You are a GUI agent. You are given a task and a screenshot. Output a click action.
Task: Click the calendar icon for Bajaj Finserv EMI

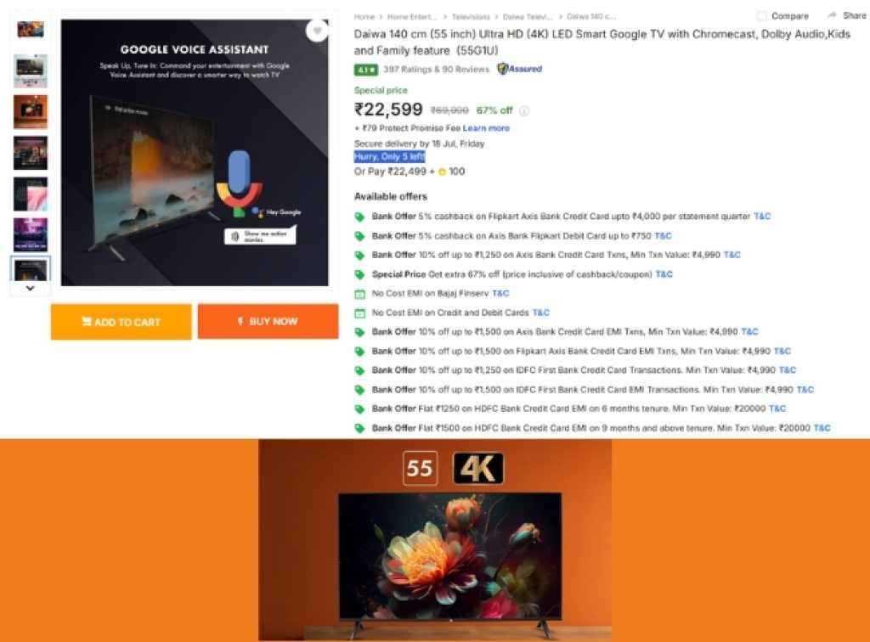[x=359, y=294]
